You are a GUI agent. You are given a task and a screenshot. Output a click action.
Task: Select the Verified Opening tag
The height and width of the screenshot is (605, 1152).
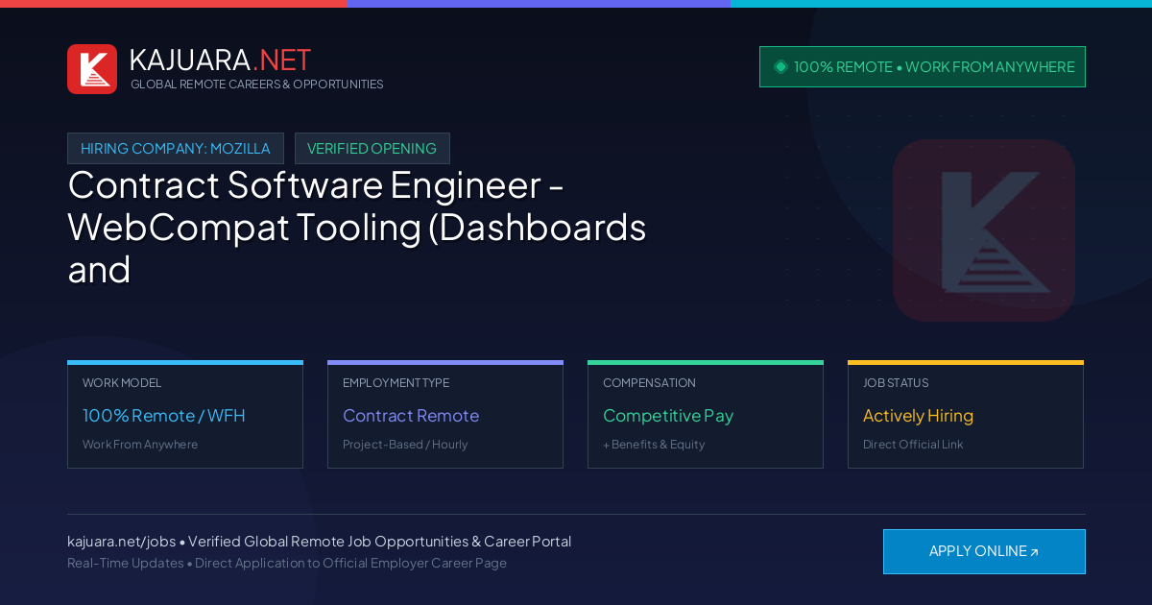point(372,149)
